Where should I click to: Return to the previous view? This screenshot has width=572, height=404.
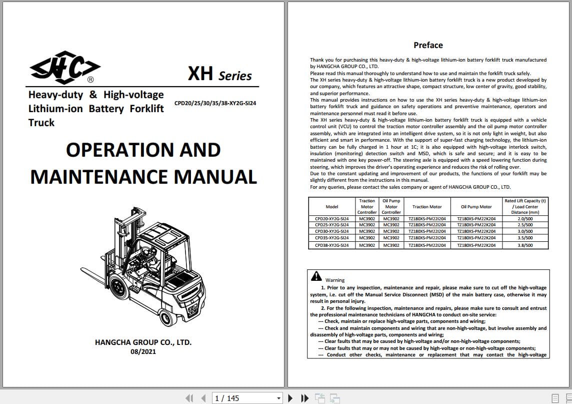[320, 397]
